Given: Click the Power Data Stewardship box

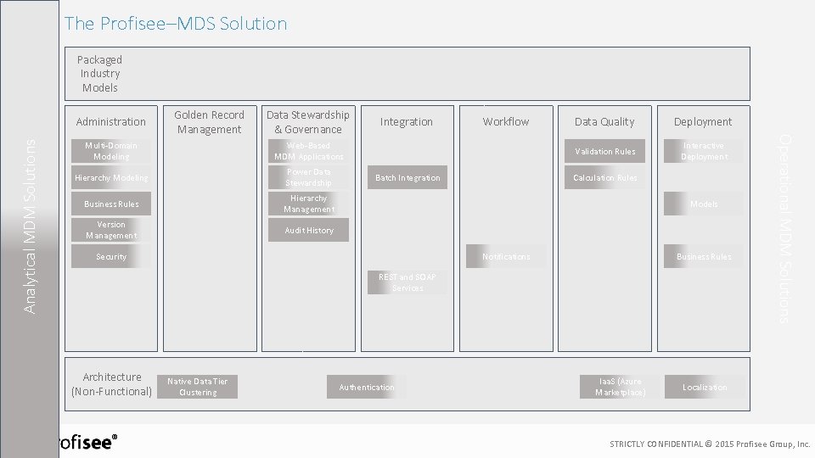Looking at the screenshot, I should tap(309, 177).
